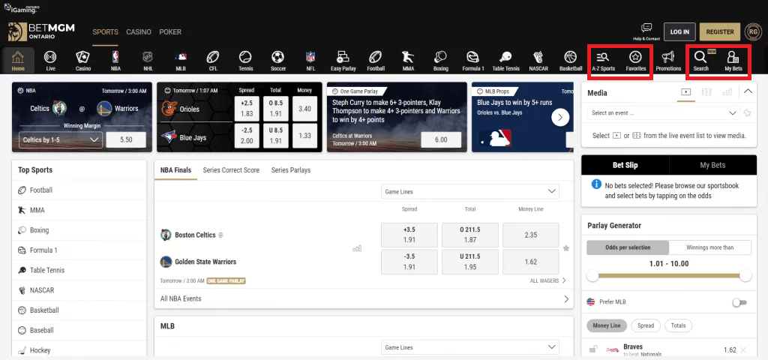Select Orioles money odds 3.40
Screen dimensions: 768x360
coord(304,109)
